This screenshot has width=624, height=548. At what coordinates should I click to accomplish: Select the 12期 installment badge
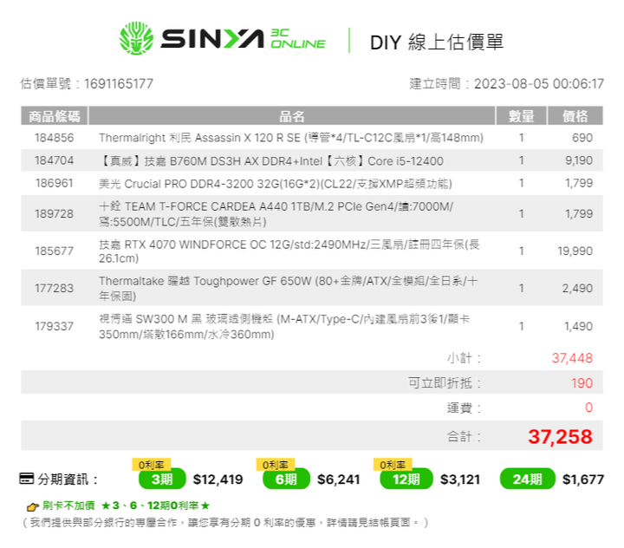[x=406, y=479]
